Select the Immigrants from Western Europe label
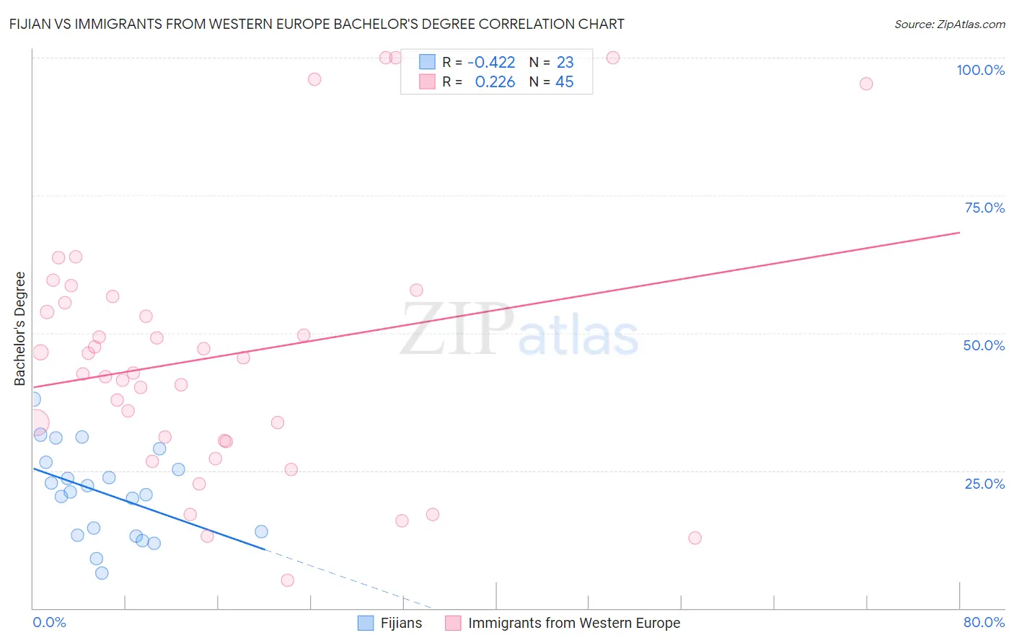 [x=574, y=623]
